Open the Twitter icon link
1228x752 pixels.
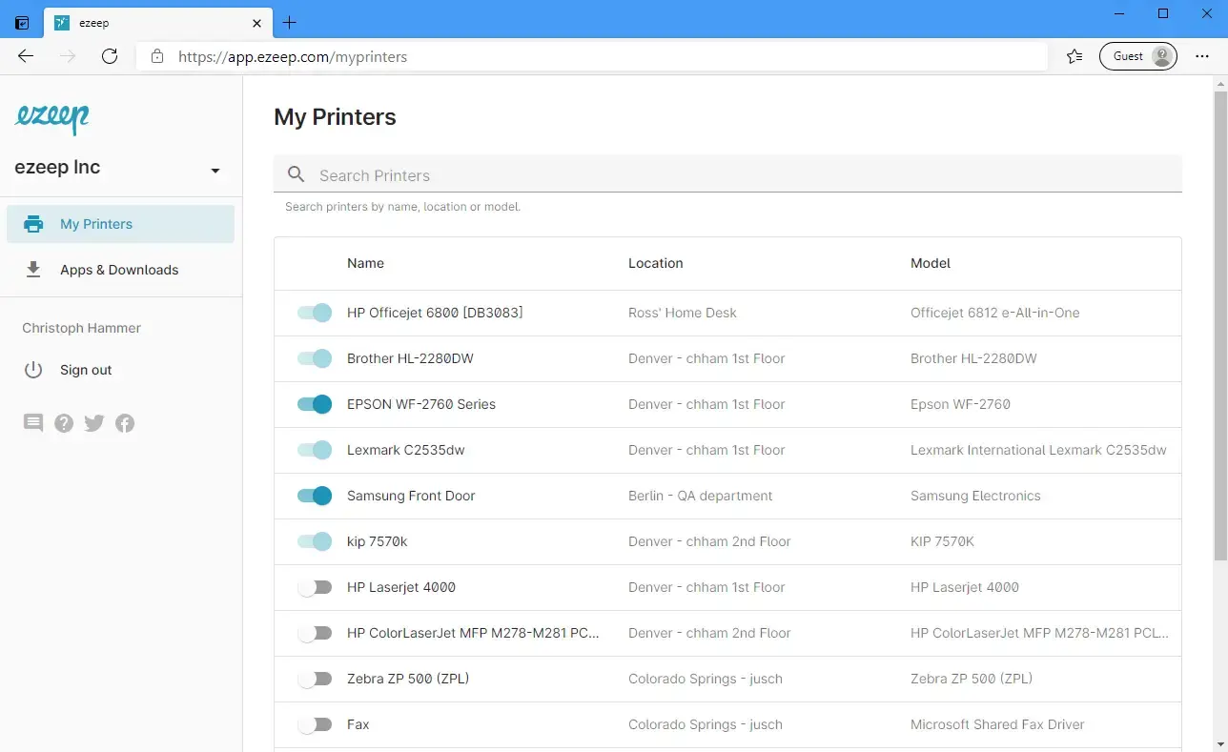94,423
